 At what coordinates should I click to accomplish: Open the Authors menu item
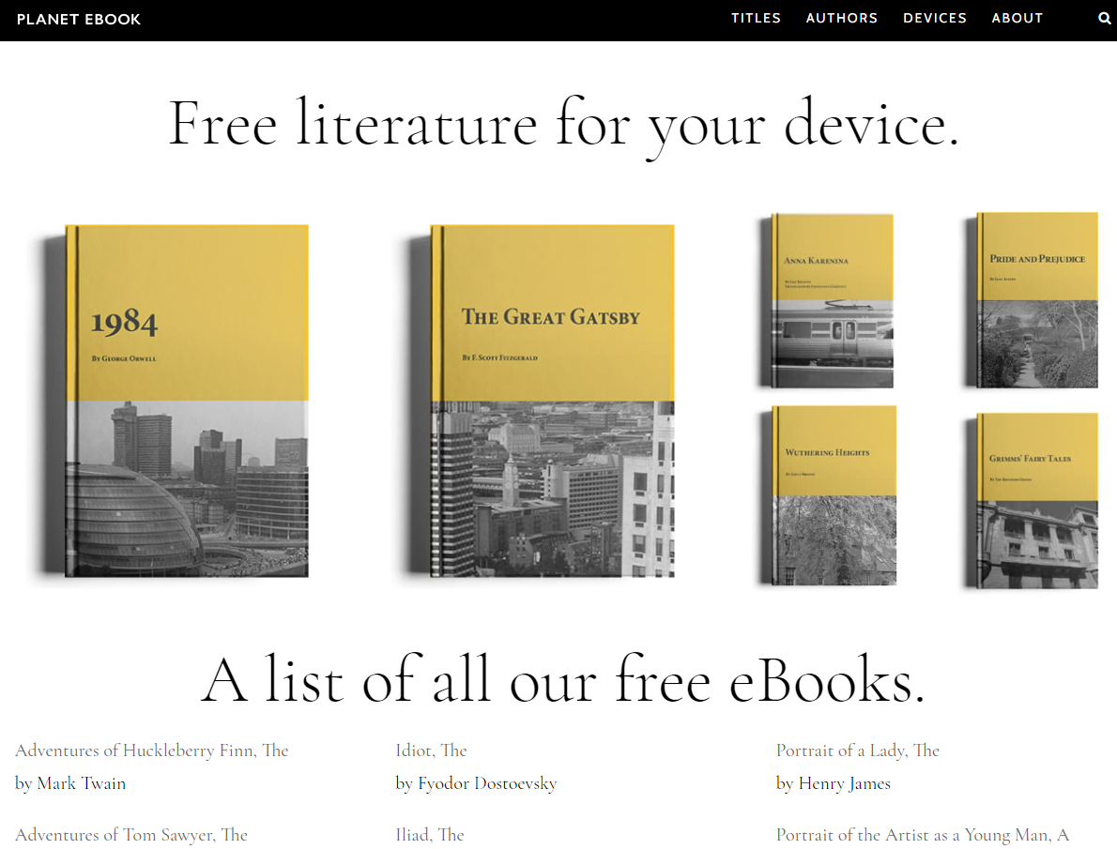(x=841, y=19)
